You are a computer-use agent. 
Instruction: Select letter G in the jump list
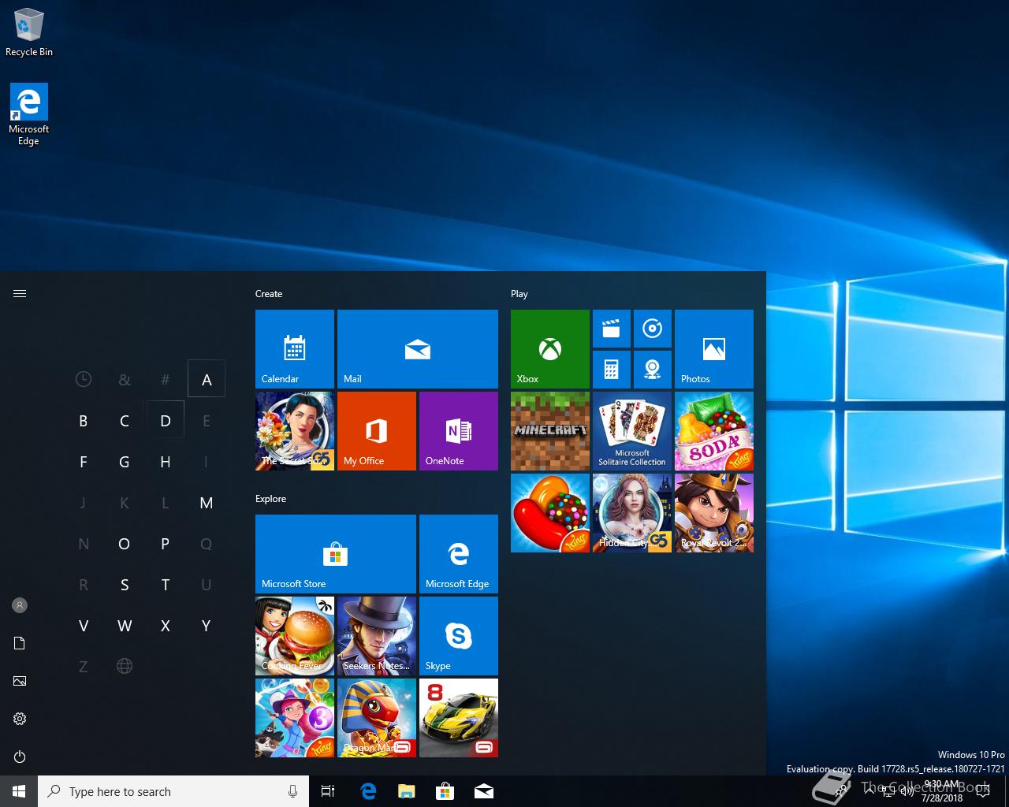coord(125,462)
